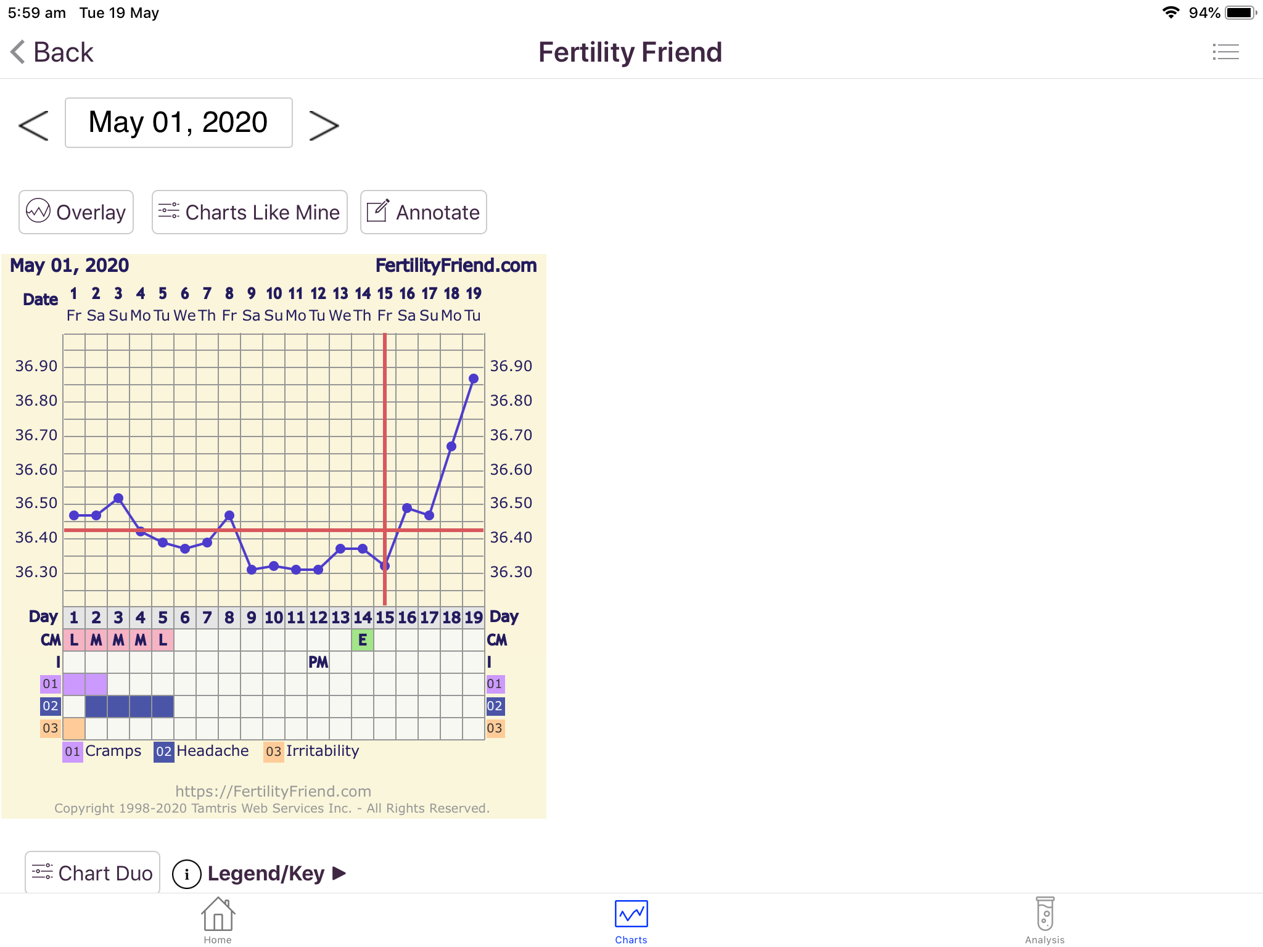Image resolution: width=1263 pixels, height=947 pixels.
Task: Go to the previous cycle arrow
Action: (x=33, y=125)
